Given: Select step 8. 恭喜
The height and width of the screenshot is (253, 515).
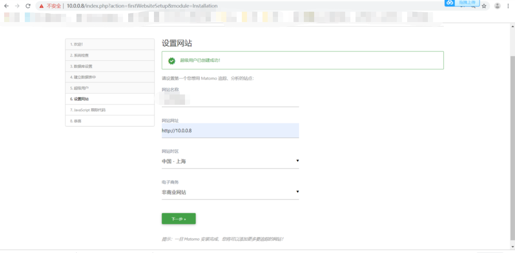Looking at the screenshot, I should pyautogui.click(x=110, y=121).
